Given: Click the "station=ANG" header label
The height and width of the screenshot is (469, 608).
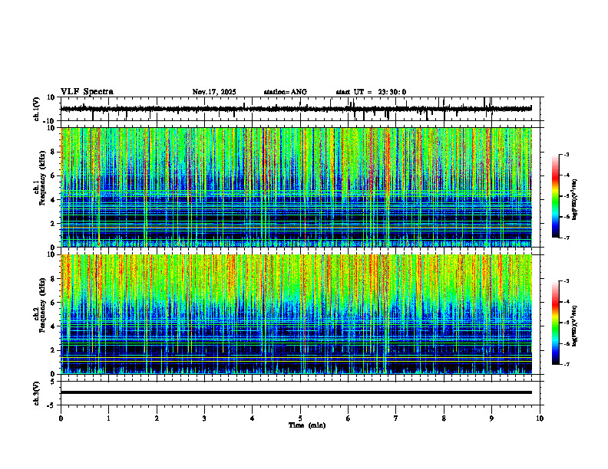Looking at the screenshot, I should pyautogui.click(x=286, y=92).
